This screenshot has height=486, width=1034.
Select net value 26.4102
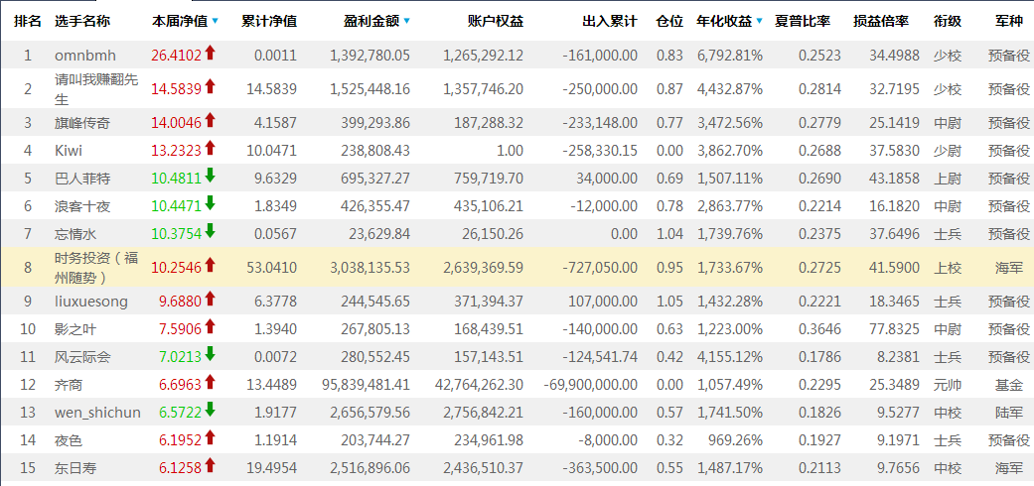tap(176, 56)
